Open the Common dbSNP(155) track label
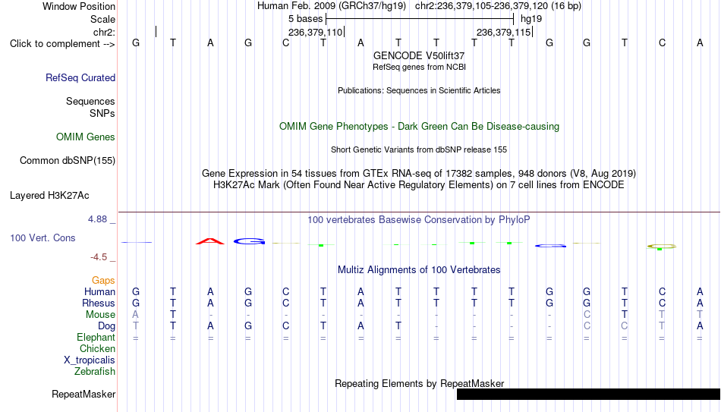Screen dimensions: 721x412 (67, 161)
